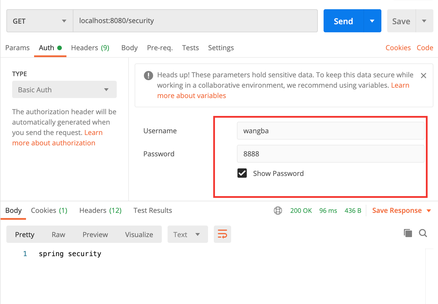Click the search response magnifier icon
This screenshot has height=304, width=438.
(x=423, y=233)
